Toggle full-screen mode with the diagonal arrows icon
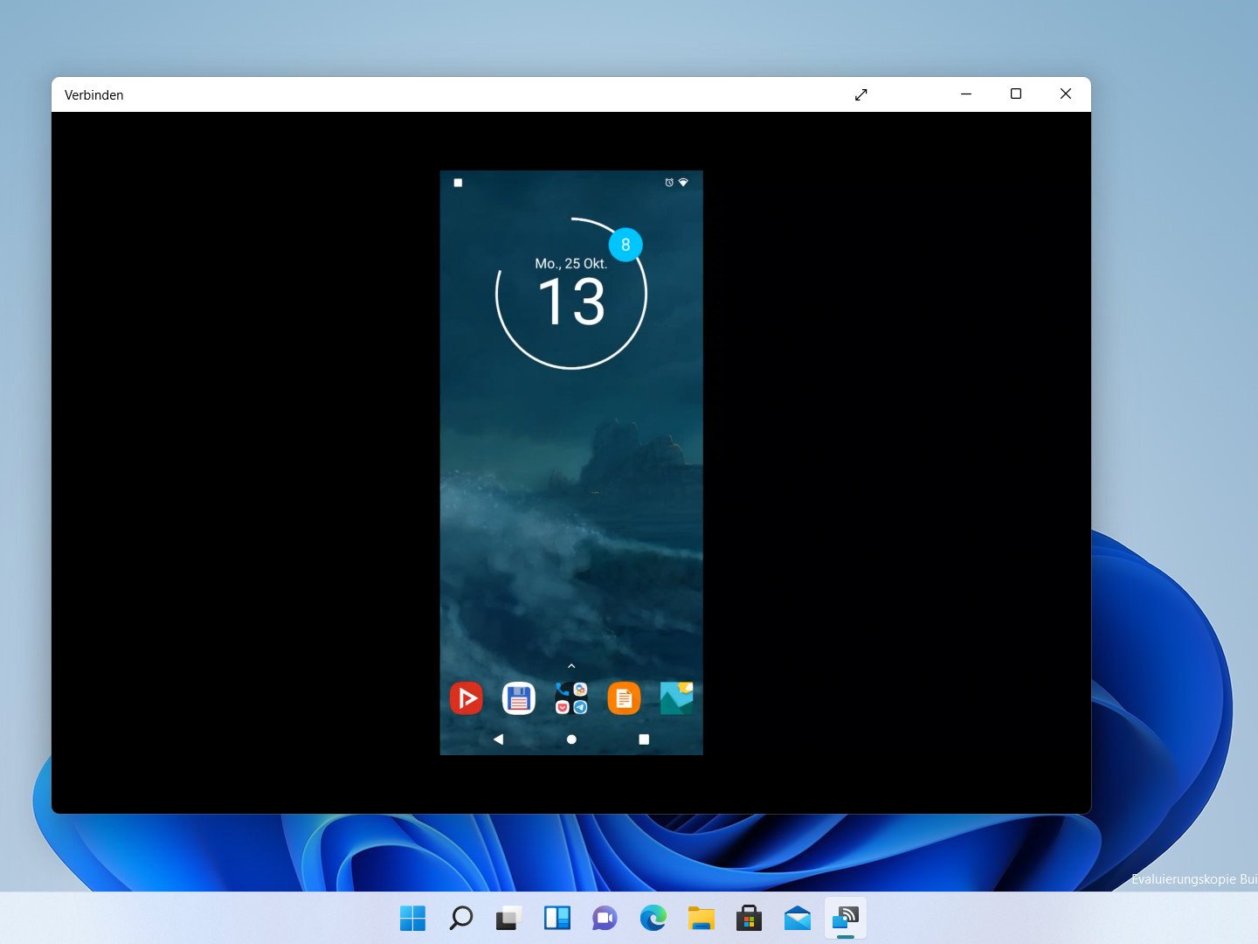The image size is (1258, 944). pyautogui.click(x=861, y=94)
